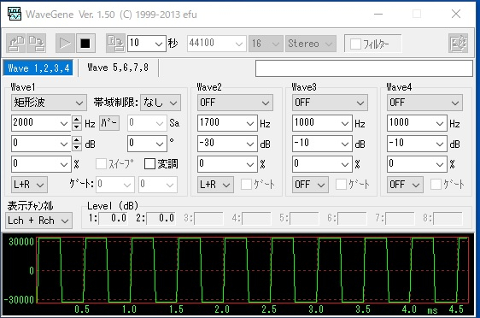This screenshot has width=480, height=318.
Task: Open Wave2 waveform type dropdown OFF
Action: (266, 103)
